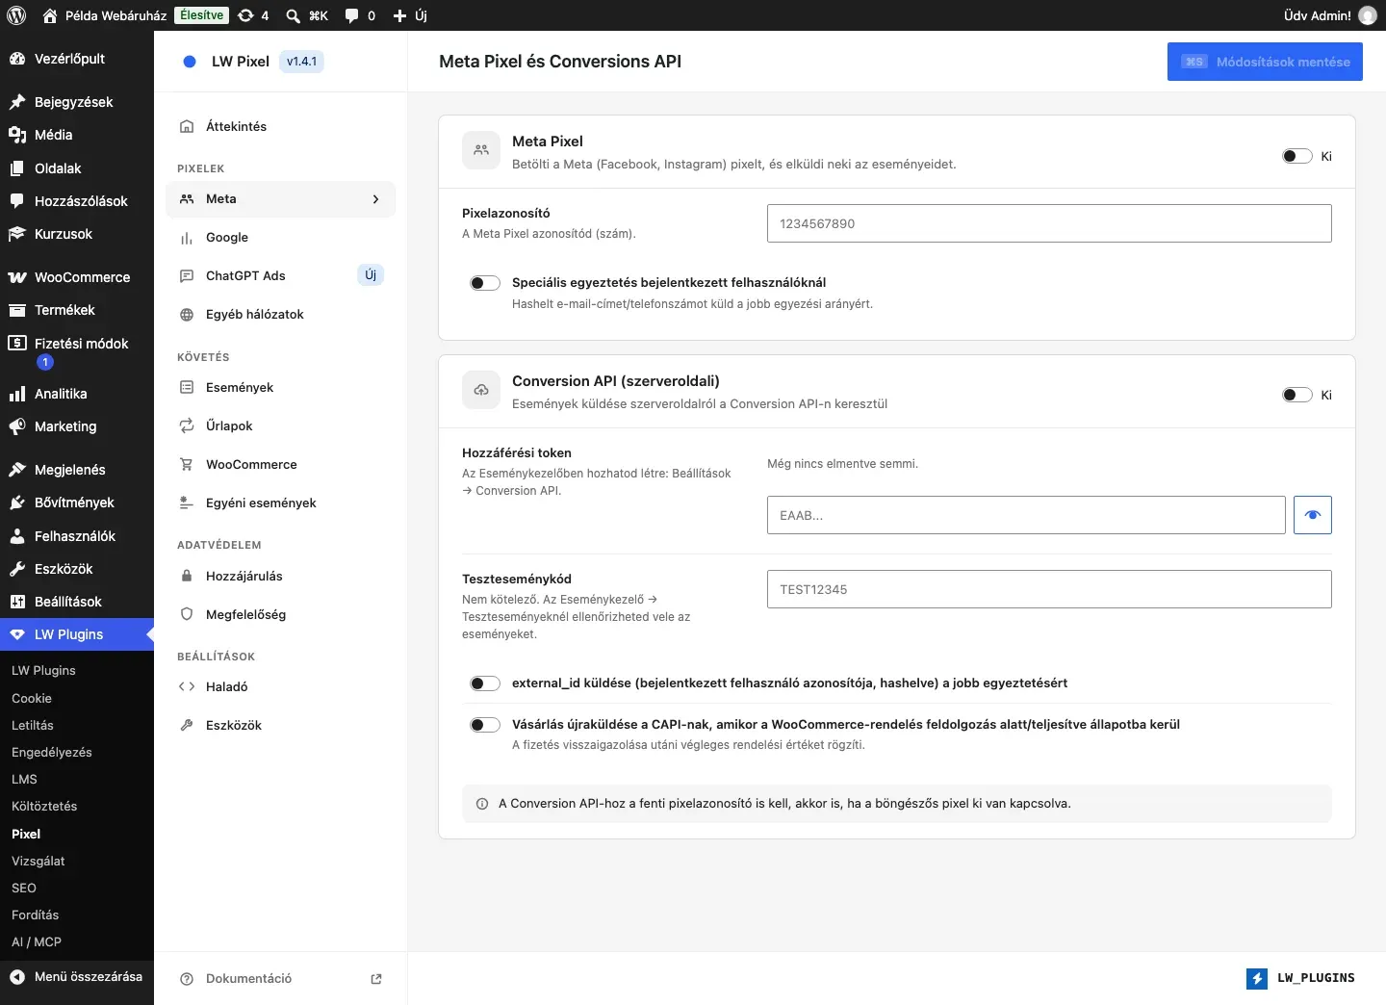1386x1005 pixels.
Task: Open Egyéb hálózatok section
Action: pyautogui.click(x=281, y=314)
